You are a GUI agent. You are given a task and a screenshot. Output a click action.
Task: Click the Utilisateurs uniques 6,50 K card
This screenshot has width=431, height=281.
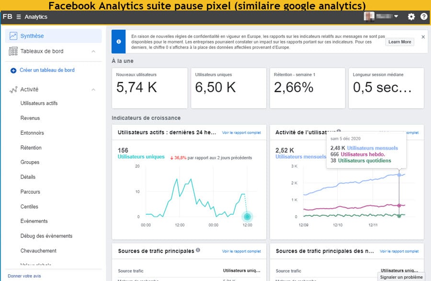[229, 88]
